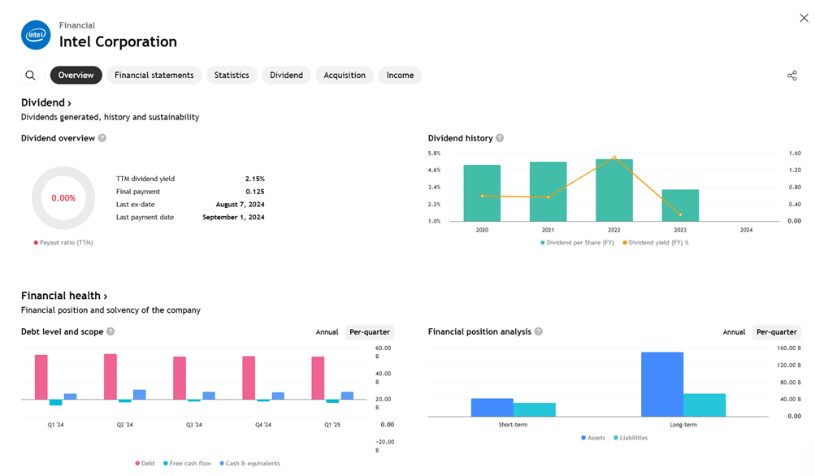Click the payout ratio donut chart
Image resolution: width=815 pixels, height=476 pixels.
[63, 198]
